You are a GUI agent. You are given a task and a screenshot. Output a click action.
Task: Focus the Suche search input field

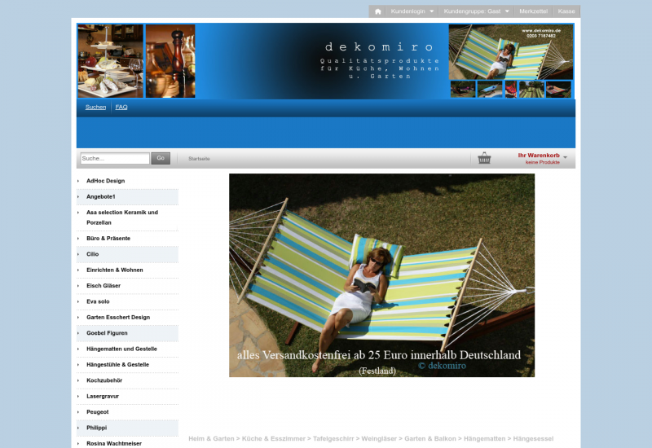pos(114,158)
